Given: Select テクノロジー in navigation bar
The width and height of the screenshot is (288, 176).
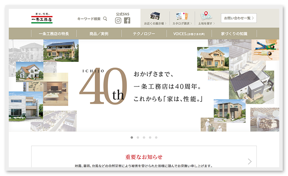Looking at the screenshot, I should tap(144, 34).
